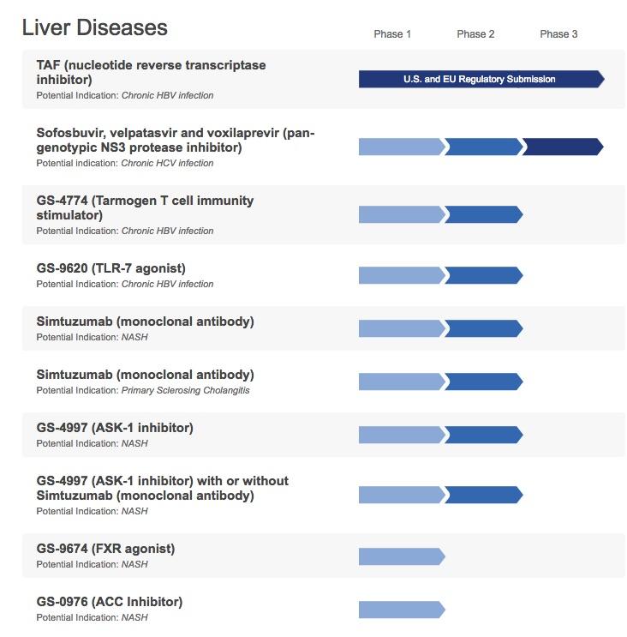
Task: Open the standalone GS-4997 (ASK-1 inhibitor) entry
Action: (x=115, y=428)
